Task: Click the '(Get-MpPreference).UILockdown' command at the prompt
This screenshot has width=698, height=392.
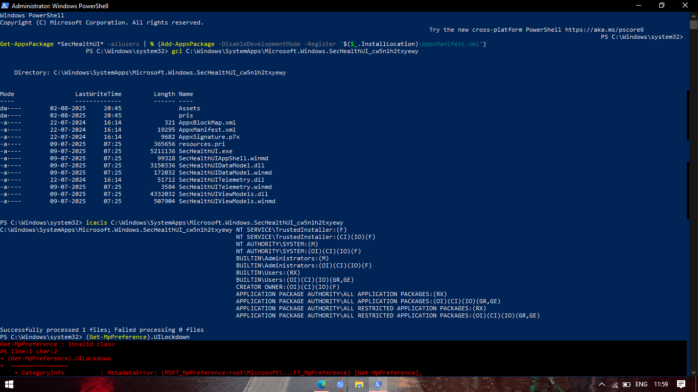Action: click(x=137, y=337)
